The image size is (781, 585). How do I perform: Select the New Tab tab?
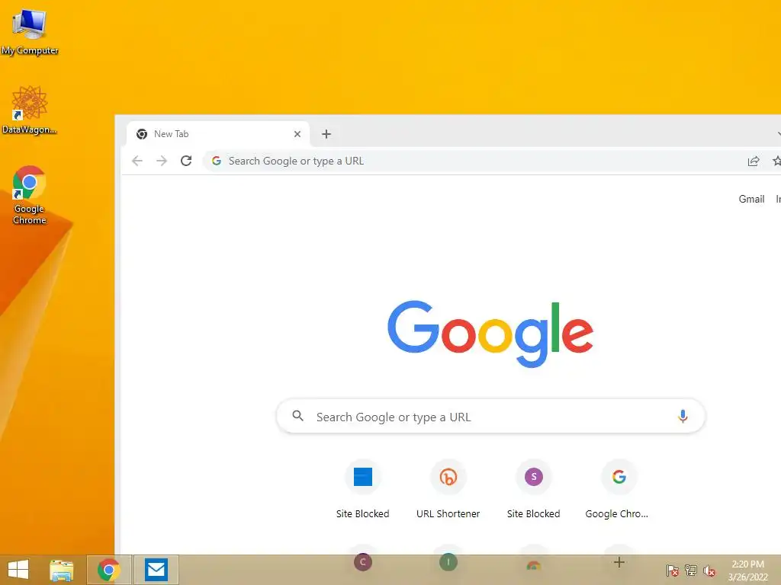pos(218,134)
